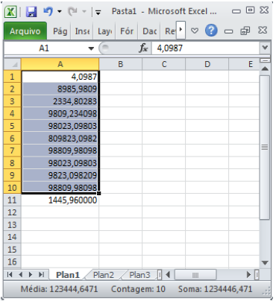Expand the Name Box dropdown arrow
Image resolution: width=276 pixels, height=304 pixels.
(x=91, y=48)
